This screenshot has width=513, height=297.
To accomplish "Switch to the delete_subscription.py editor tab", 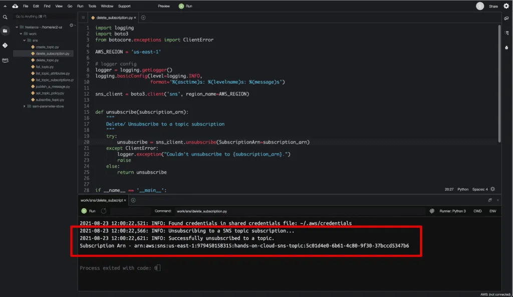I will (x=112, y=18).
